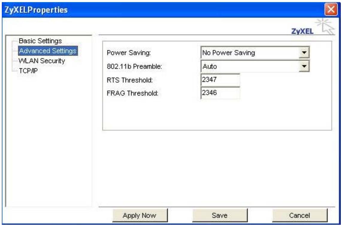Click the Auto preamble combo box
The height and width of the screenshot is (225, 342).
point(255,66)
